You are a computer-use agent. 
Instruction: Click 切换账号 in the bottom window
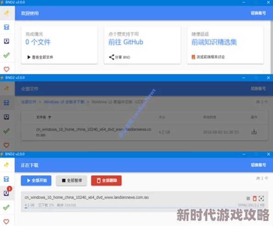(258, 165)
